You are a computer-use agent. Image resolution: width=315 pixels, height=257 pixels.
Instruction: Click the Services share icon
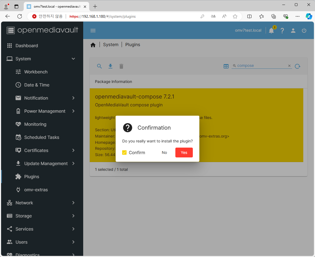[10, 229]
